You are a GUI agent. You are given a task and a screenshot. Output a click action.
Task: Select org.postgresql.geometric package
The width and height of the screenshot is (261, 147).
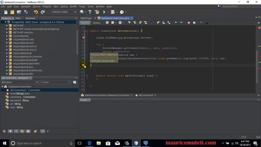click(x=26, y=64)
